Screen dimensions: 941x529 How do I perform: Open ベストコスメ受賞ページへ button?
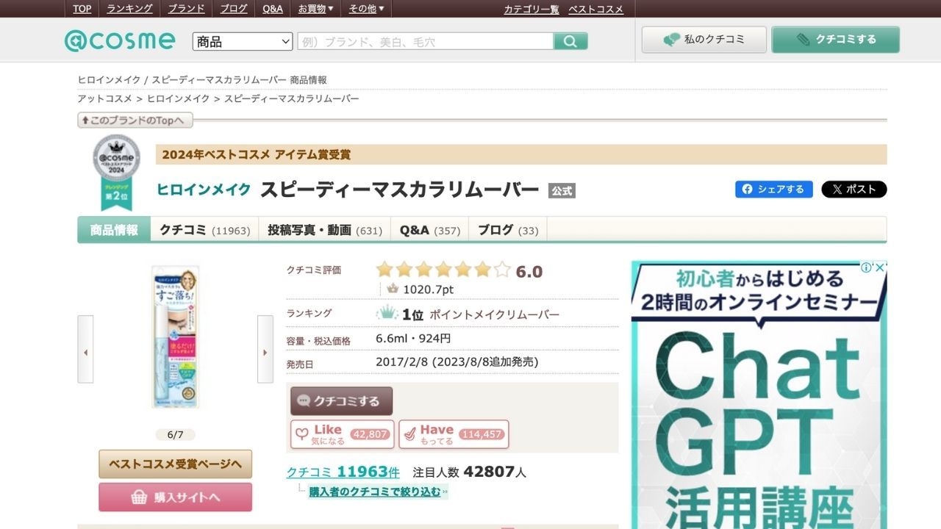click(x=176, y=464)
